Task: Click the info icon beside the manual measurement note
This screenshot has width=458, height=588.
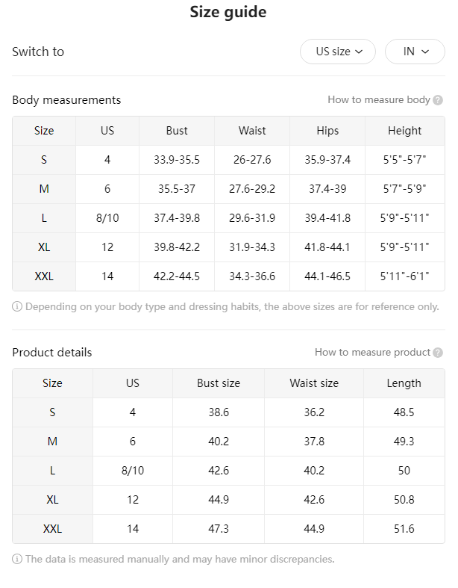Action: tap(17, 559)
